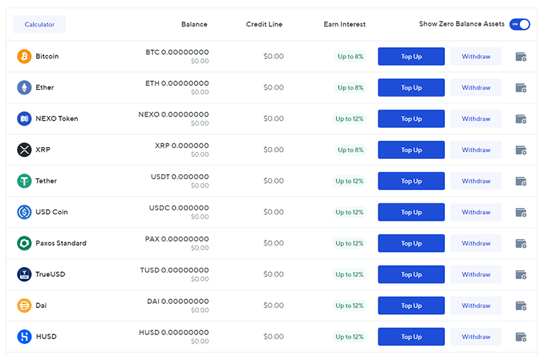The width and height of the screenshot is (545, 358).
Task: Withdraw from the Ether wallet
Action: 476,88
